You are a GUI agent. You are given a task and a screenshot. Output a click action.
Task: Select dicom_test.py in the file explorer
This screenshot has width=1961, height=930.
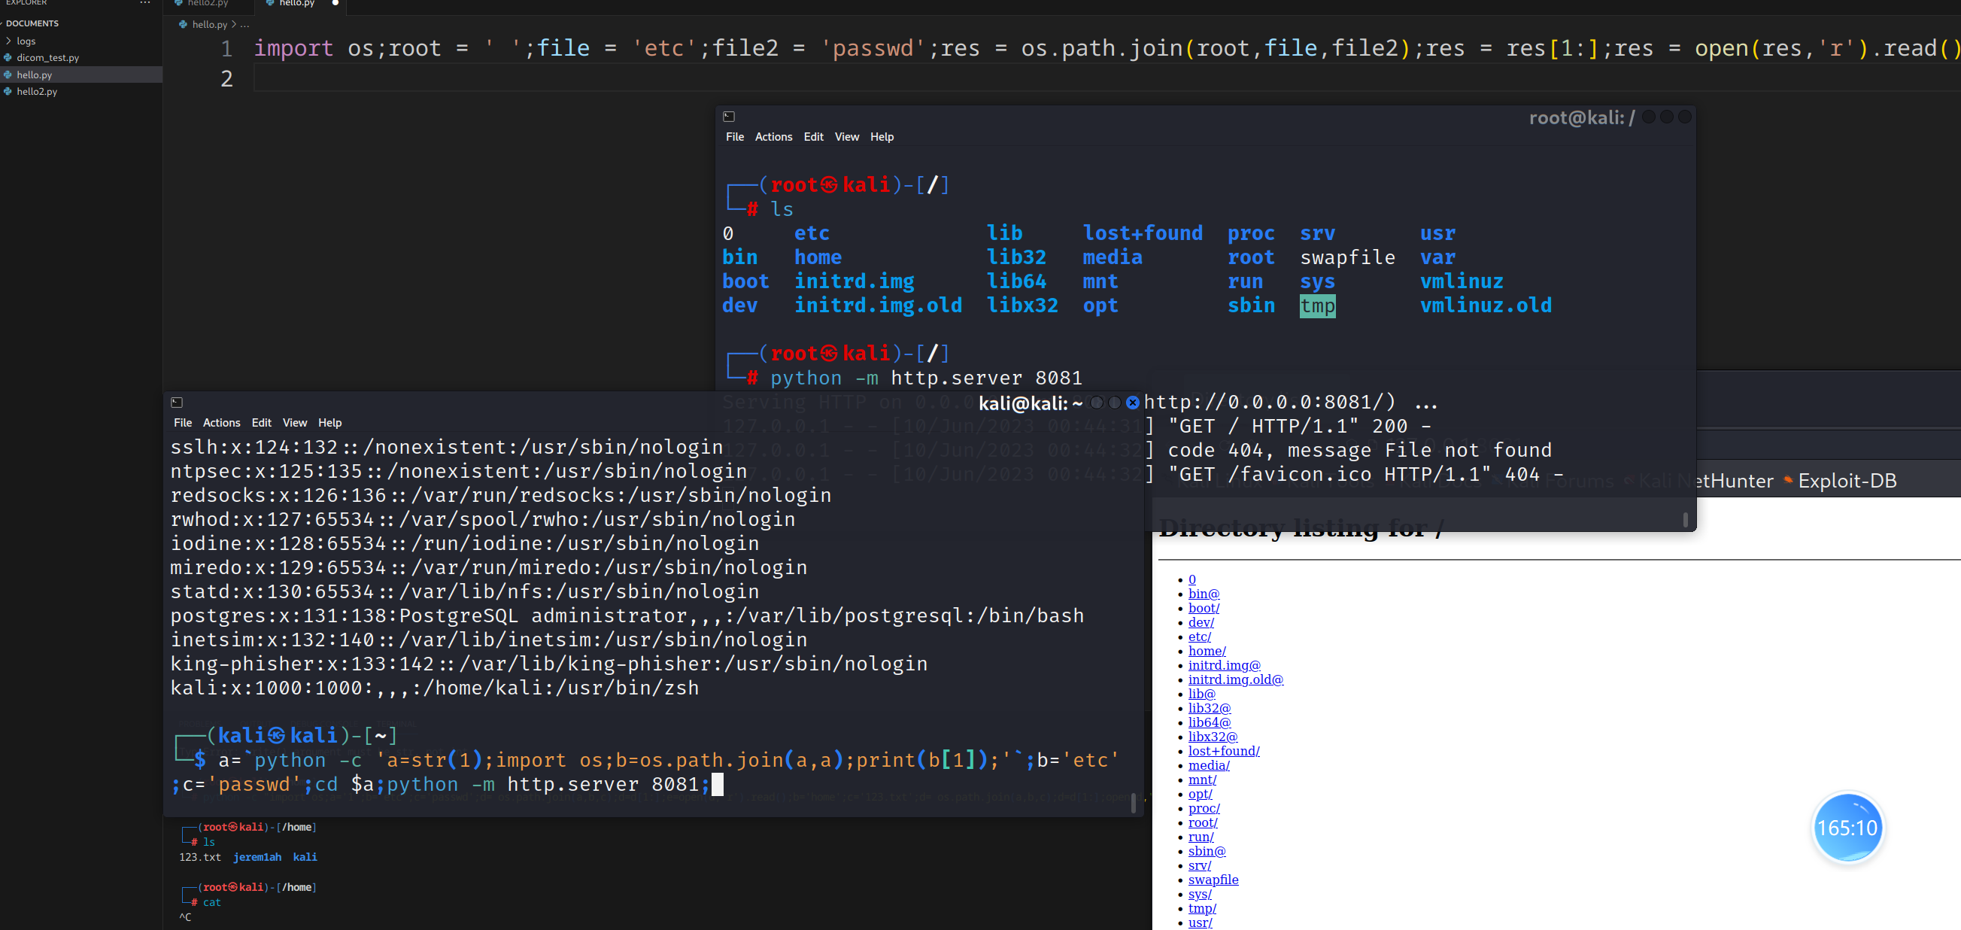[47, 58]
